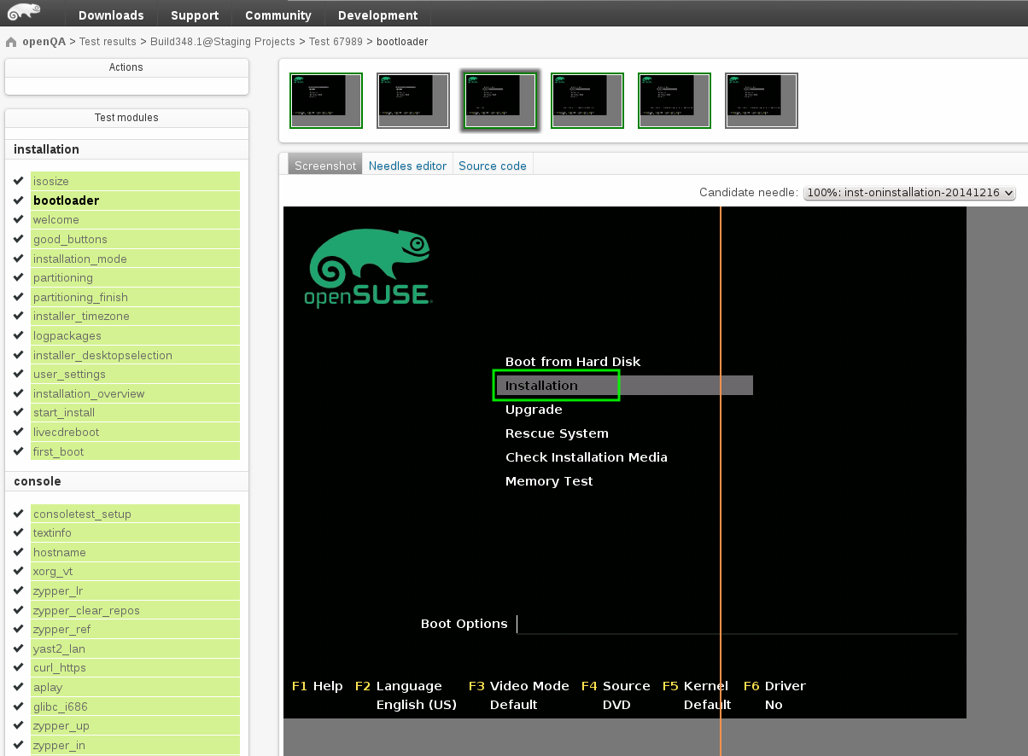Viewport: 1028px width, 756px height.
Task: Click the checkmark icon beside consoletest_setup
Action: pyautogui.click(x=19, y=514)
